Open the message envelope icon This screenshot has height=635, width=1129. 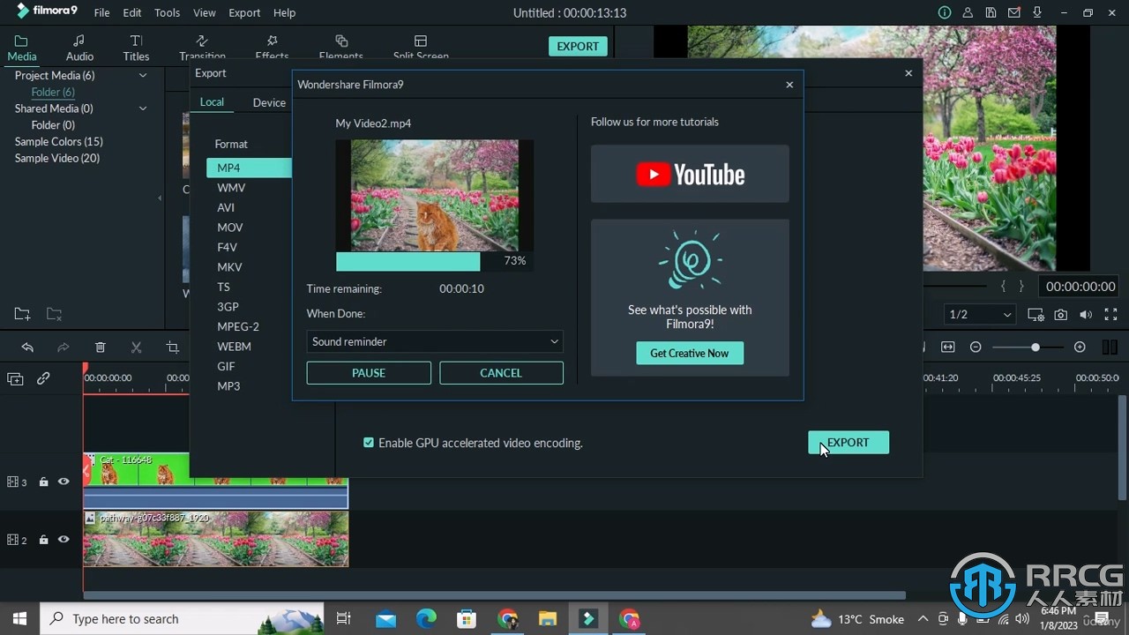[1014, 12]
